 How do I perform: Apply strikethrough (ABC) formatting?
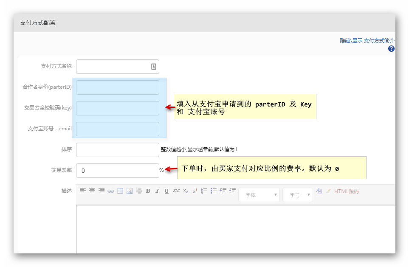pyautogui.click(x=176, y=191)
